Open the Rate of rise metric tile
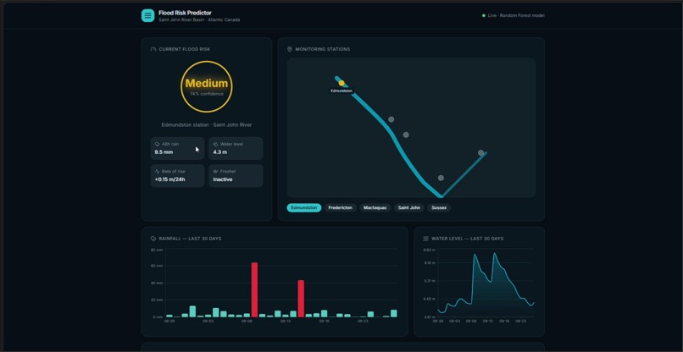Viewport: 683px width, 352px height. [x=177, y=176]
